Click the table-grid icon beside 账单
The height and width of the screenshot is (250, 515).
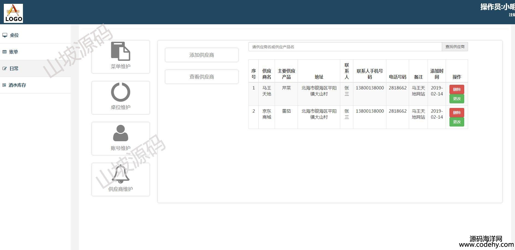[x=4, y=52]
